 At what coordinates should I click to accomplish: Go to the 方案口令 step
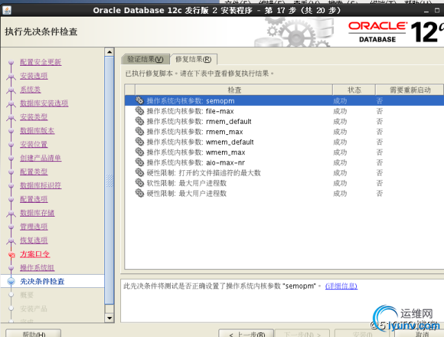(35, 254)
